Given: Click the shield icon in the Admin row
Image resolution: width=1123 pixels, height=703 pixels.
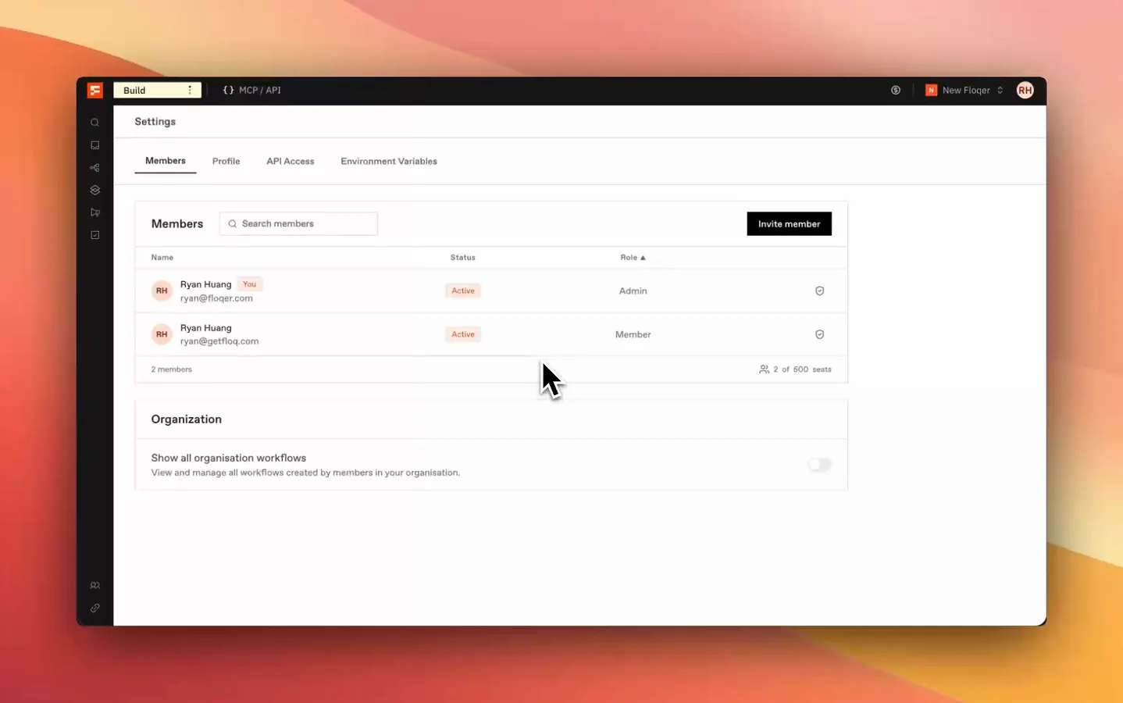Looking at the screenshot, I should (820, 291).
